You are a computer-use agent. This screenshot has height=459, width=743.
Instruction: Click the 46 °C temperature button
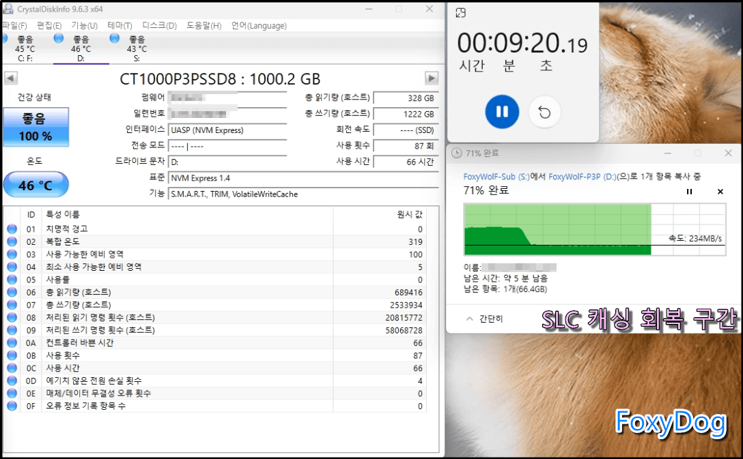coord(36,185)
